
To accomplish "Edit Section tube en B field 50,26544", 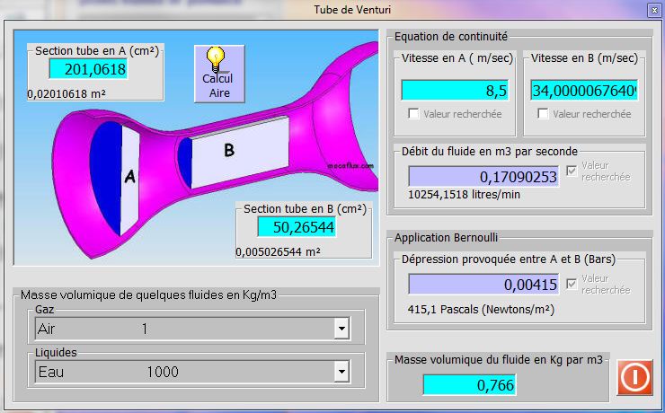I will (x=297, y=227).
